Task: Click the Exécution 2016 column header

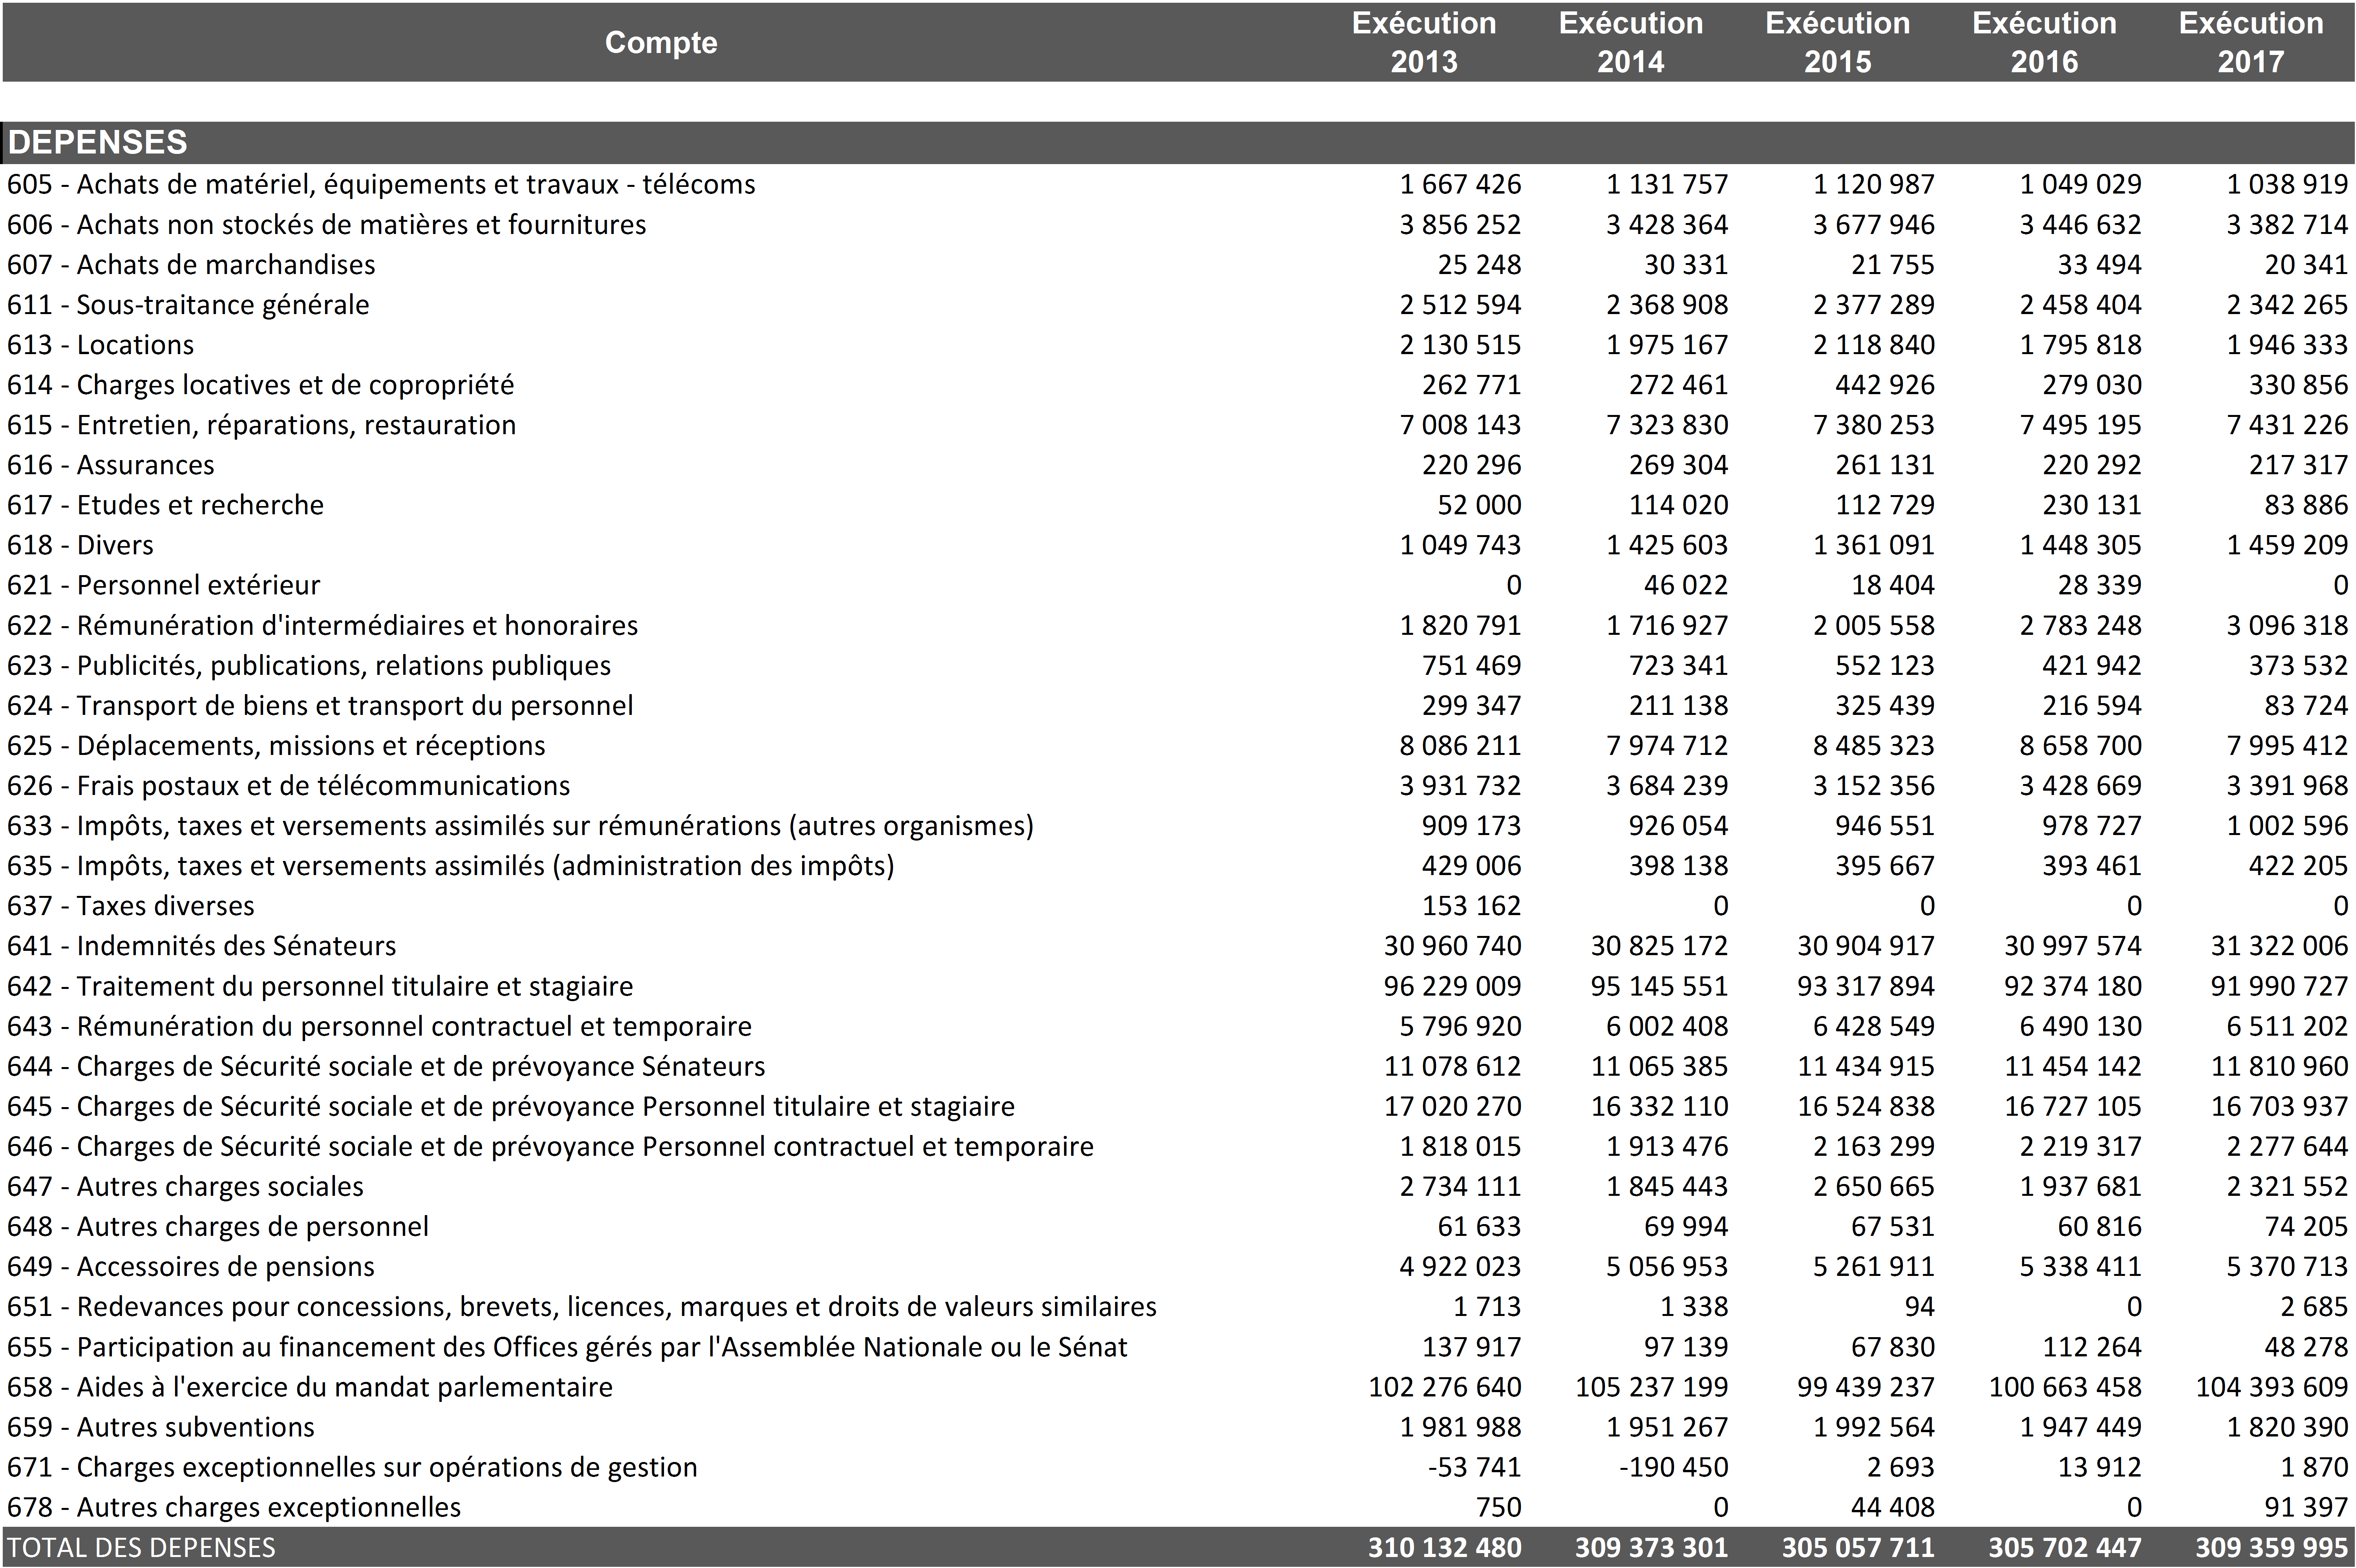Action: [2044, 42]
